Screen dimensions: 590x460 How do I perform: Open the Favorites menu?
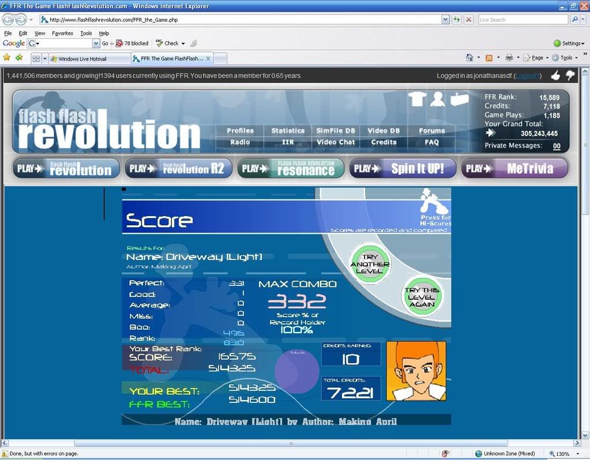pos(62,33)
